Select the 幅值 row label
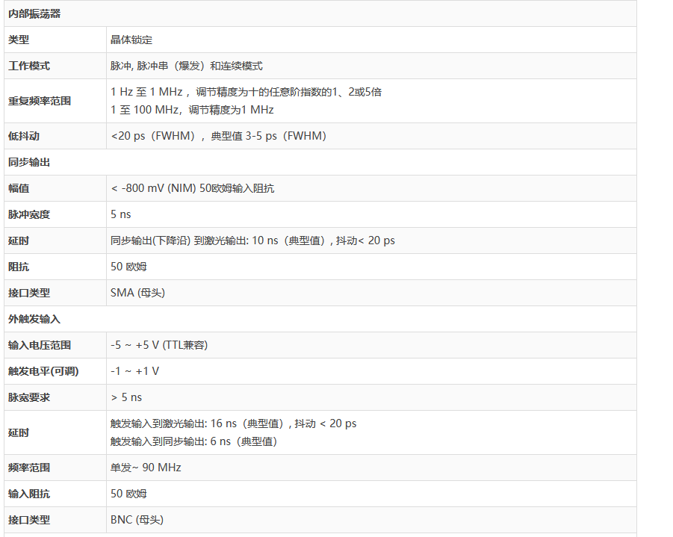The height and width of the screenshot is (537, 673). point(19,188)
